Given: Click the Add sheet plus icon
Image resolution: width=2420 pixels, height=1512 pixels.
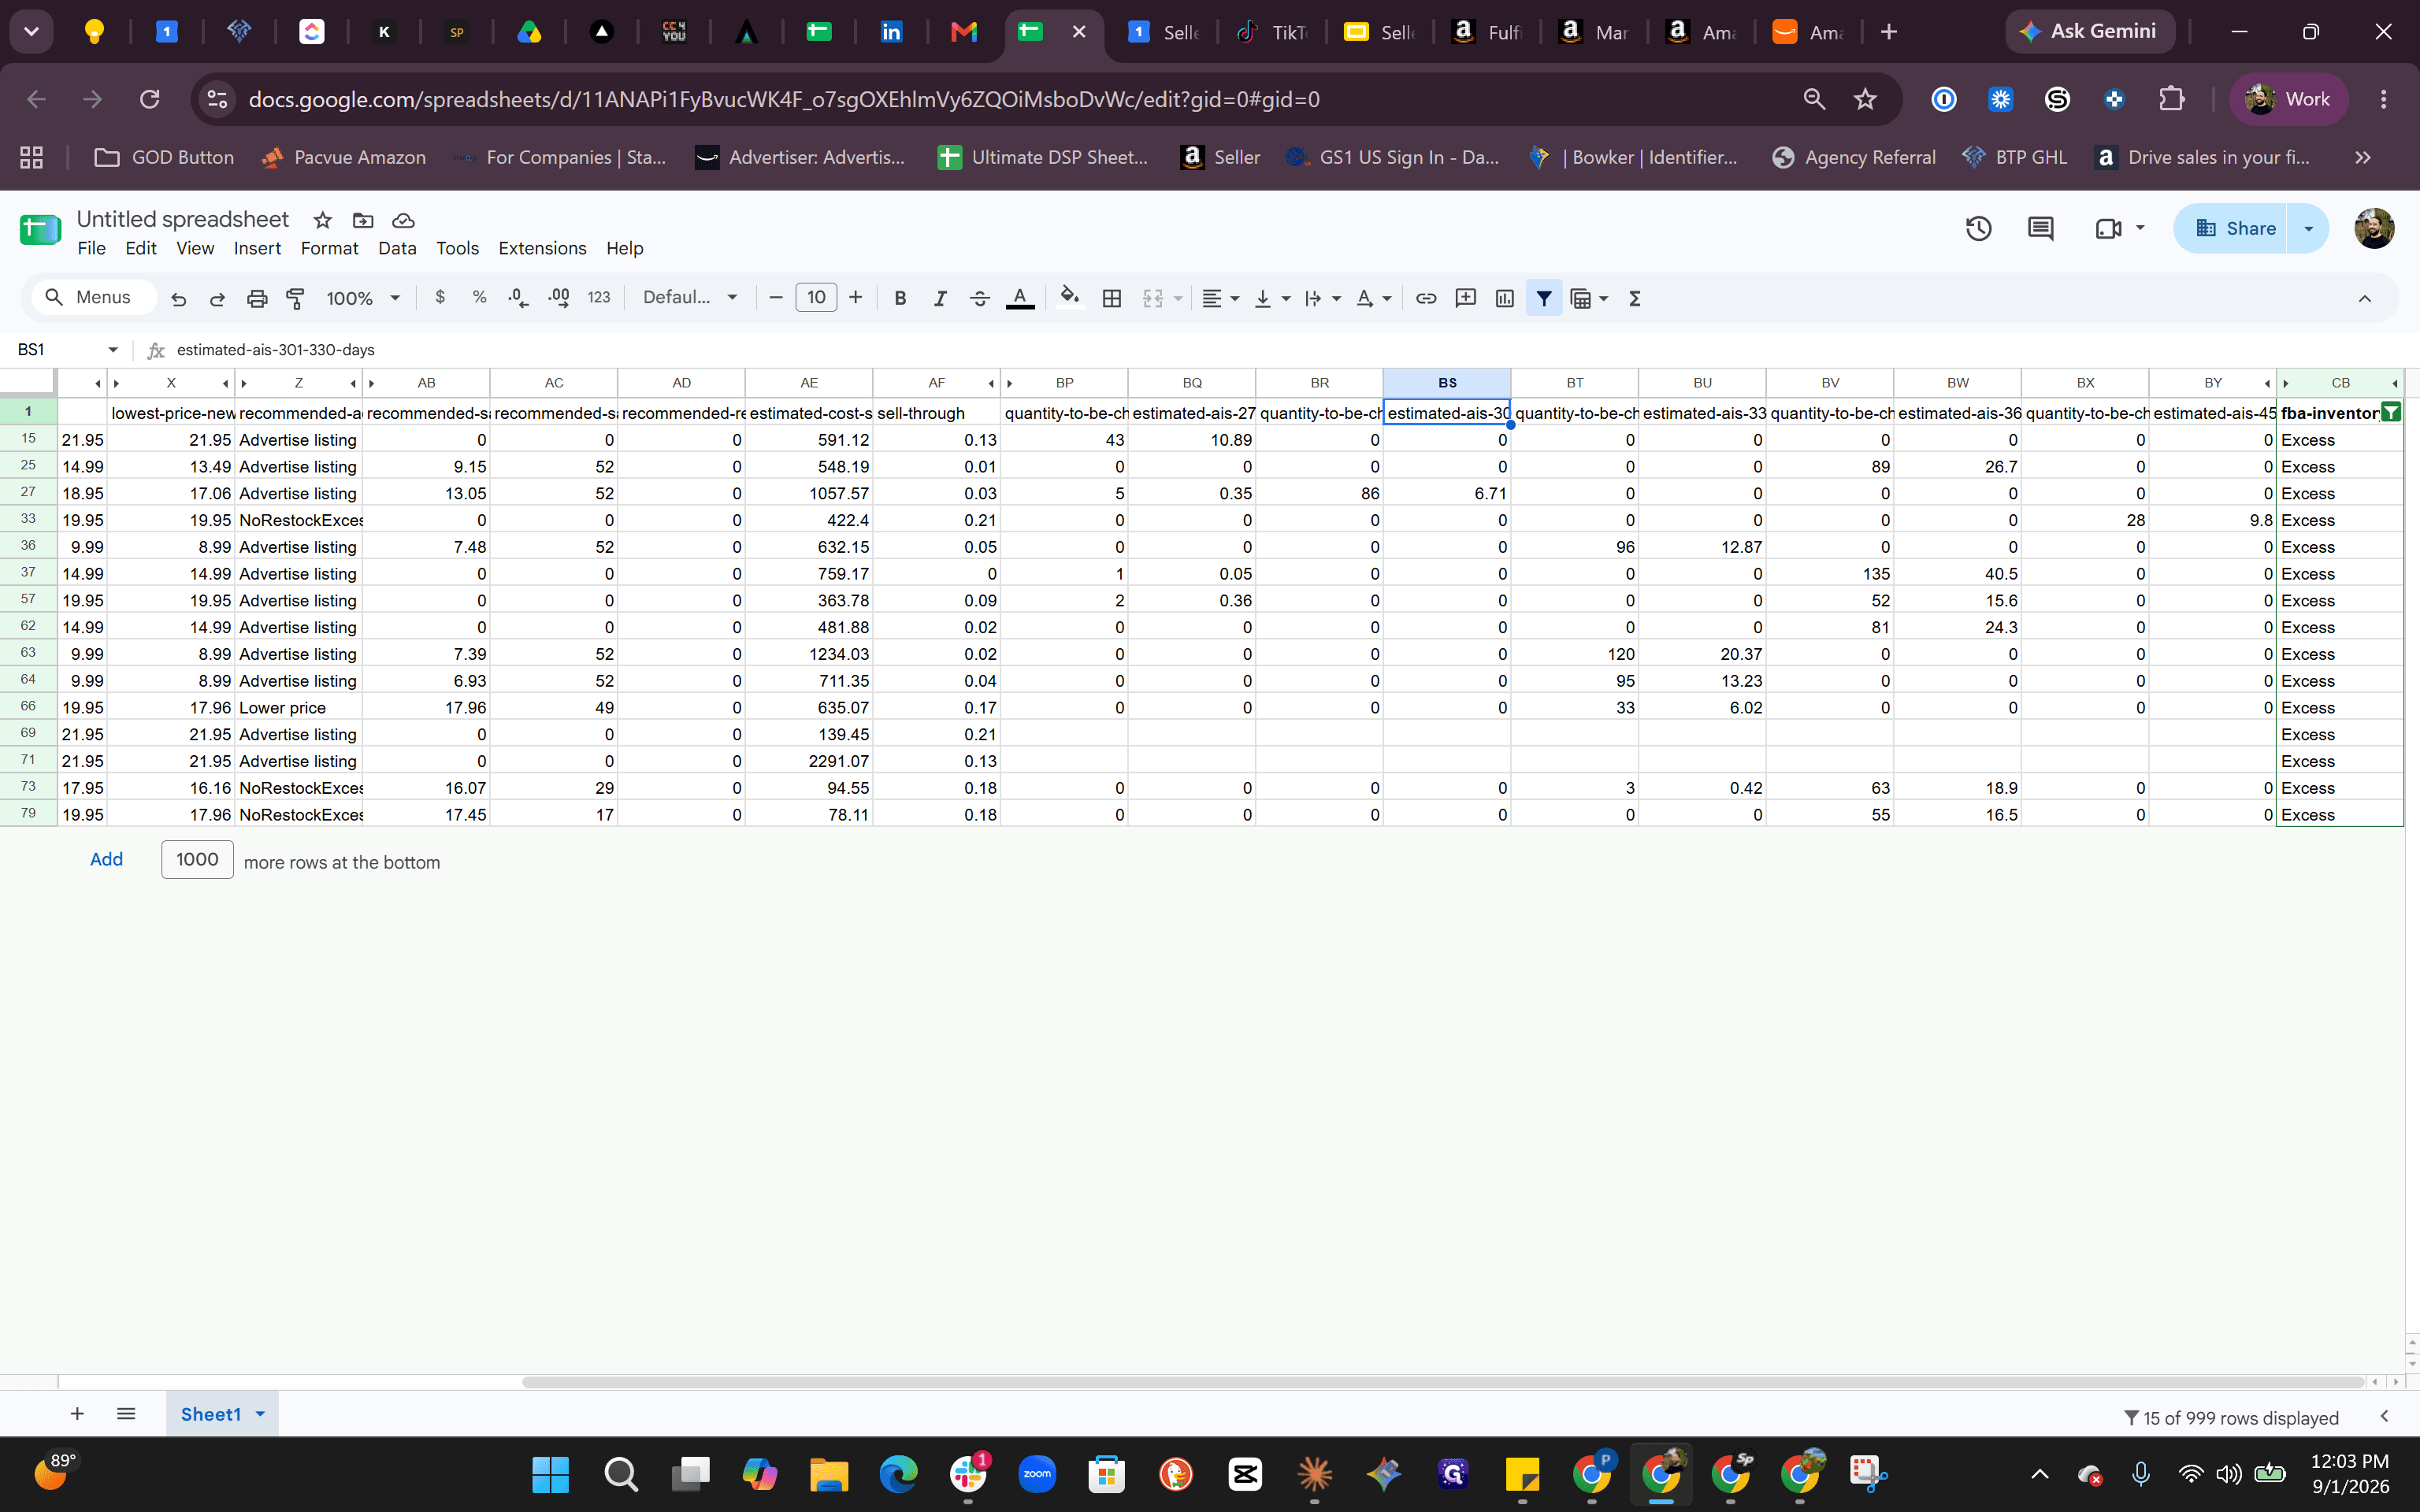Looking at the screenshot, I should coord(77,1413).
